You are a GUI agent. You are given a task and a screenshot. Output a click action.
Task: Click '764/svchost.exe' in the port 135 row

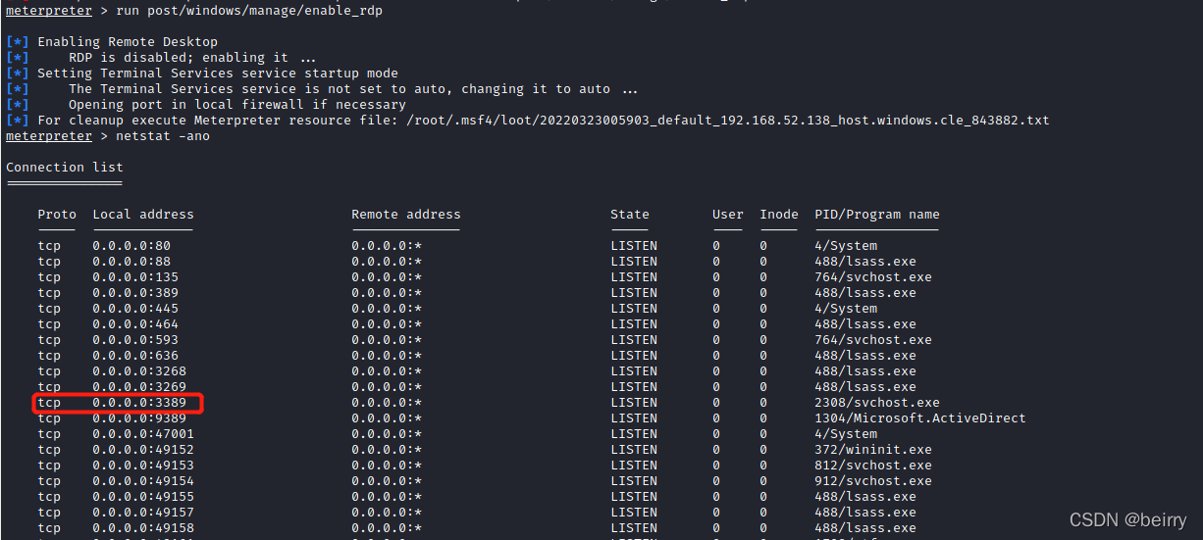tap(873, 276)
